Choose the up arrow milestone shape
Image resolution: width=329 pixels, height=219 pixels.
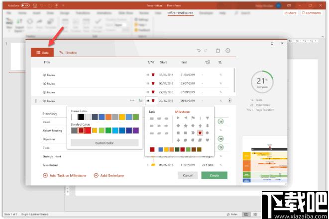[x=200, y=126]
